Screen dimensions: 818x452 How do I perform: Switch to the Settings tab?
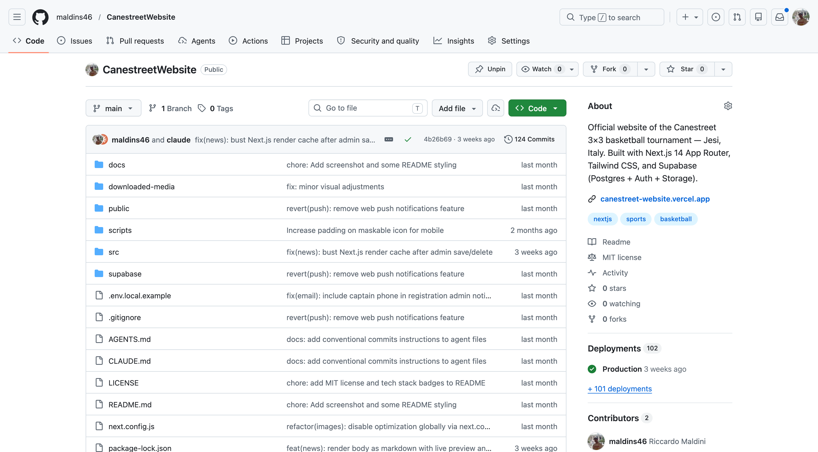click(509, 41)
